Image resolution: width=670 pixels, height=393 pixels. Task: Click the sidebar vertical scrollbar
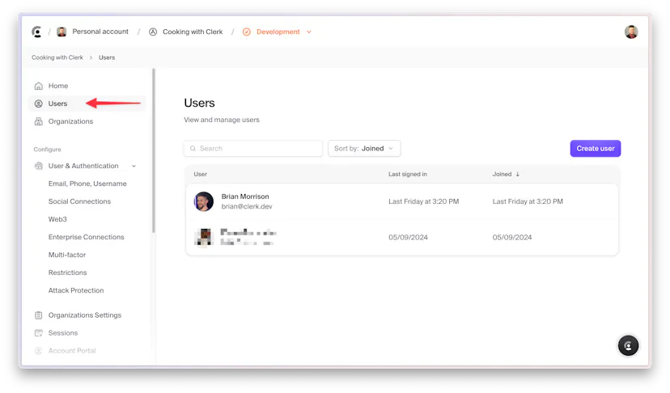[x=154, y=150]
